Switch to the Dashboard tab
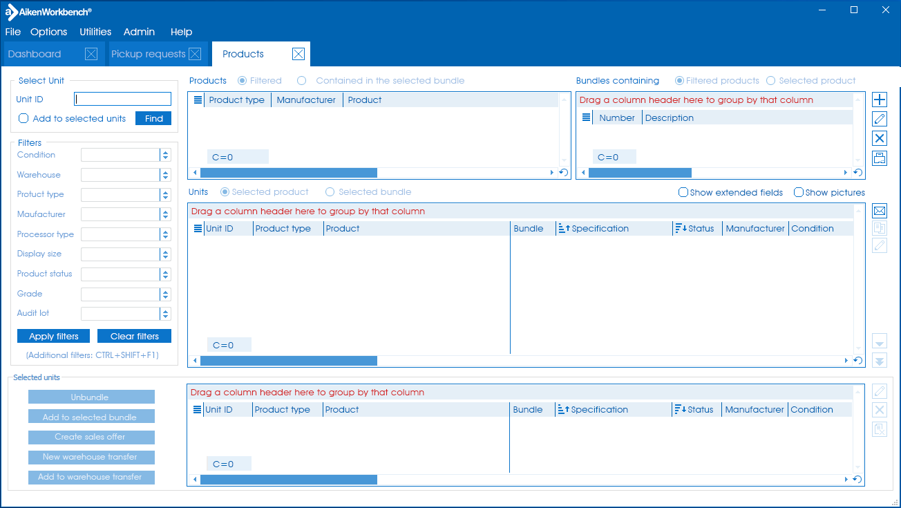Image resolution: width=901 pixels, height=508 pixels. pos(35,54)
